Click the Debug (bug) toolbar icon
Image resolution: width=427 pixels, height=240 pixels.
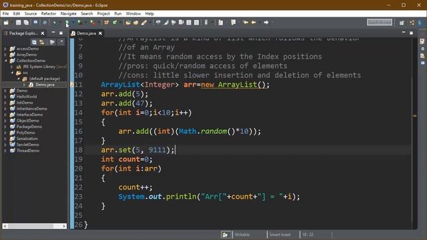pos(55,23)
